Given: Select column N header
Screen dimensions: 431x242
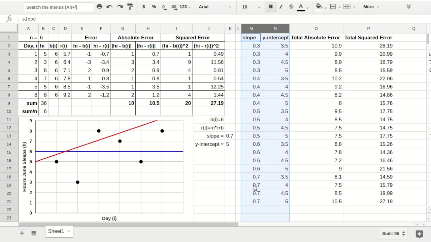Looking at the screenshot, I should pos(275,29).
